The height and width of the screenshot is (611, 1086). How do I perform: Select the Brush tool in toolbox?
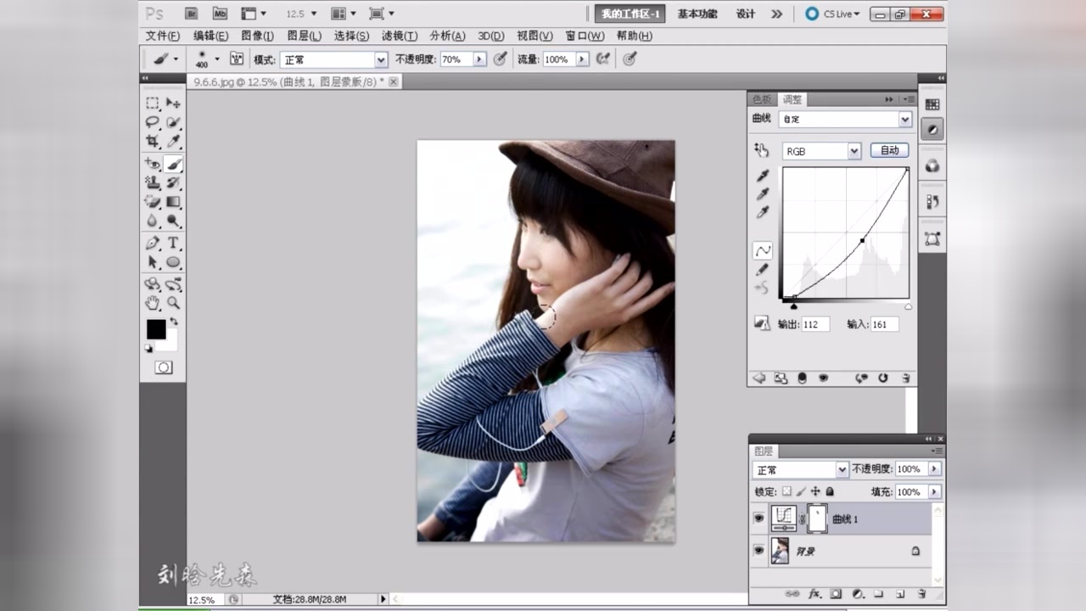pos(173,163)
